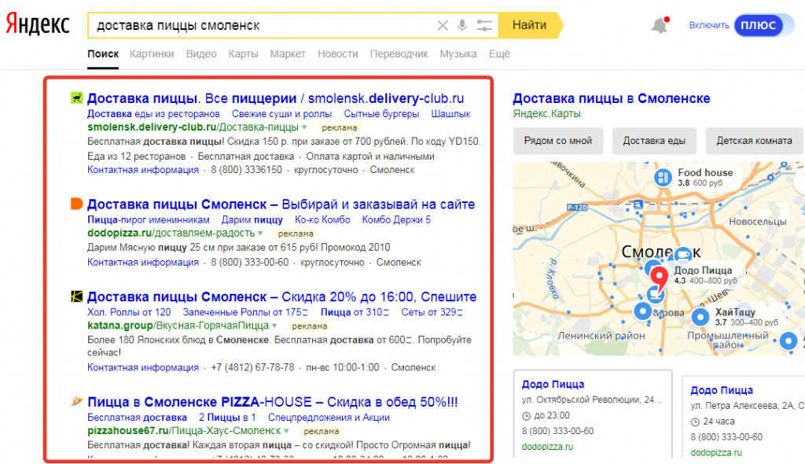Expand the katana.group URL arrow
The image size is (805, 464).
[x=274, y=326]
